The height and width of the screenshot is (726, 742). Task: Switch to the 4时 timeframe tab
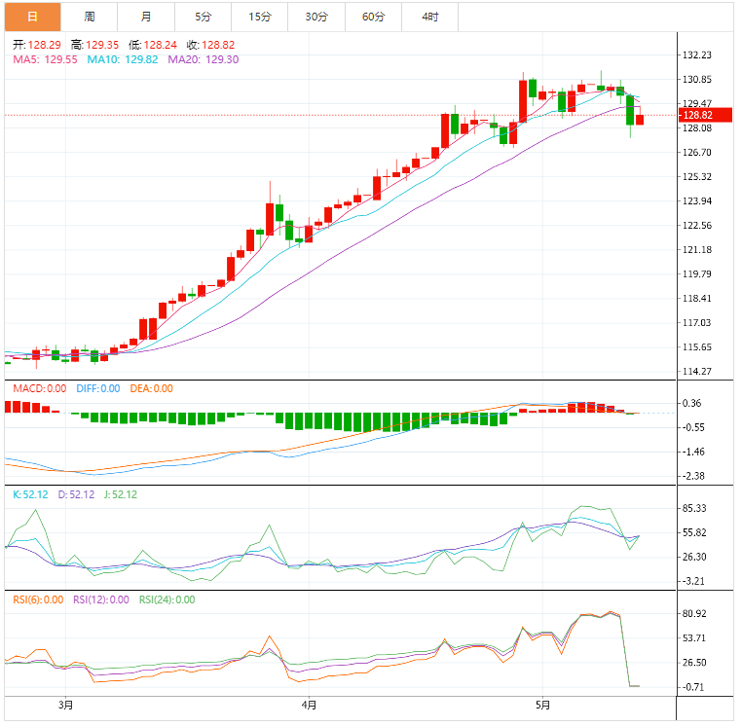[429, 17]
